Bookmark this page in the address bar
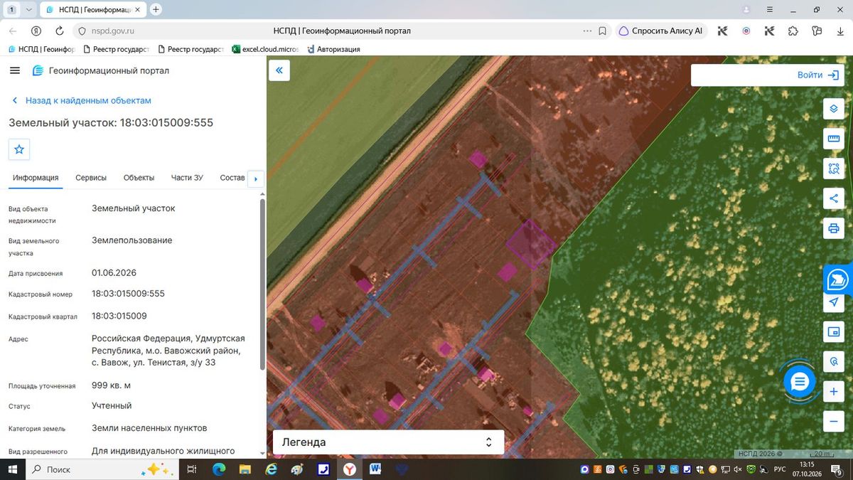Screen dimensions: 853x480 click(x=602, y=31)
